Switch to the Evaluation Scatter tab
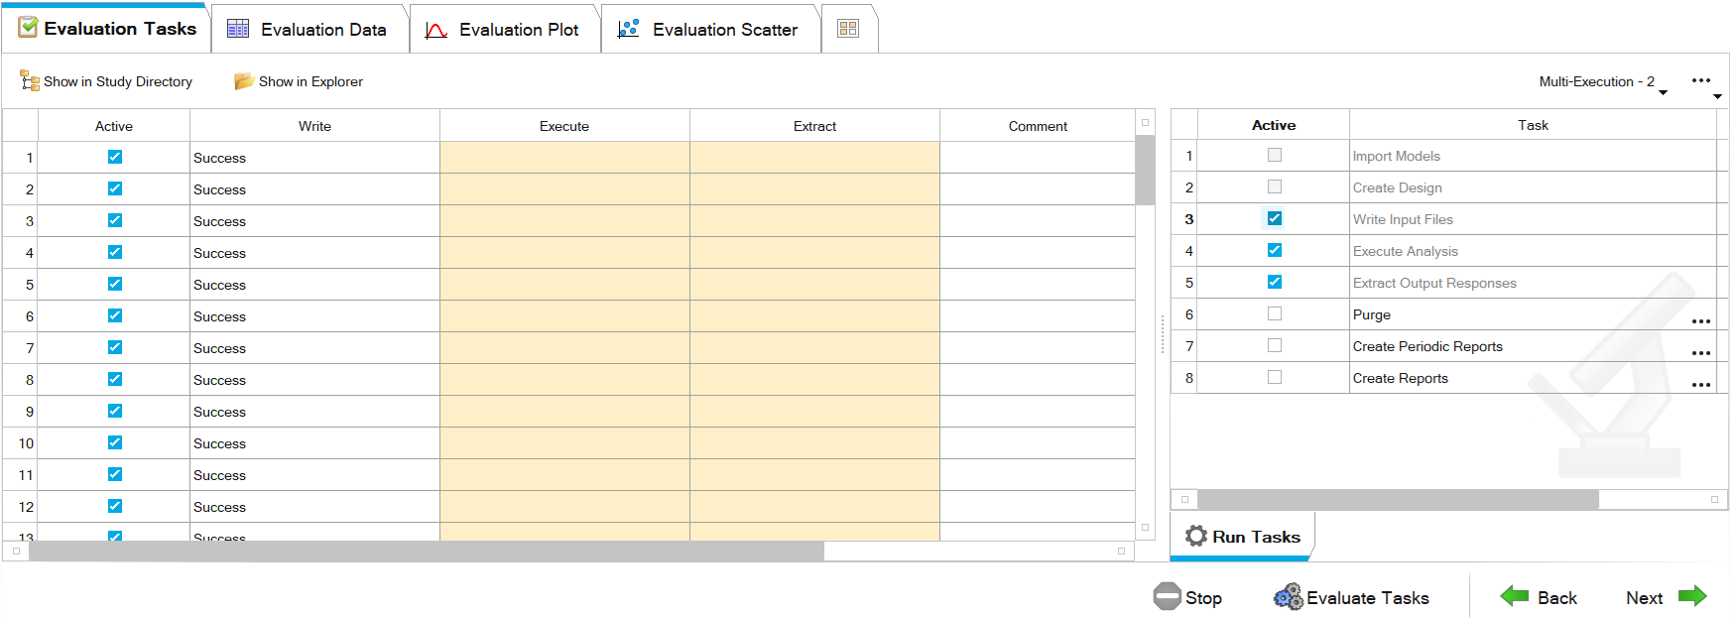The image size is (1730, 618). tap(710, 30)
